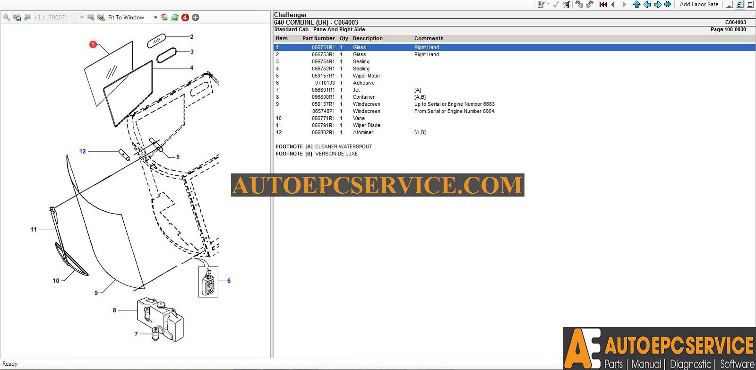Viewport: 756px width, 370px height.
Task: Add to the shopping cart icon
Action: (566, 4)
